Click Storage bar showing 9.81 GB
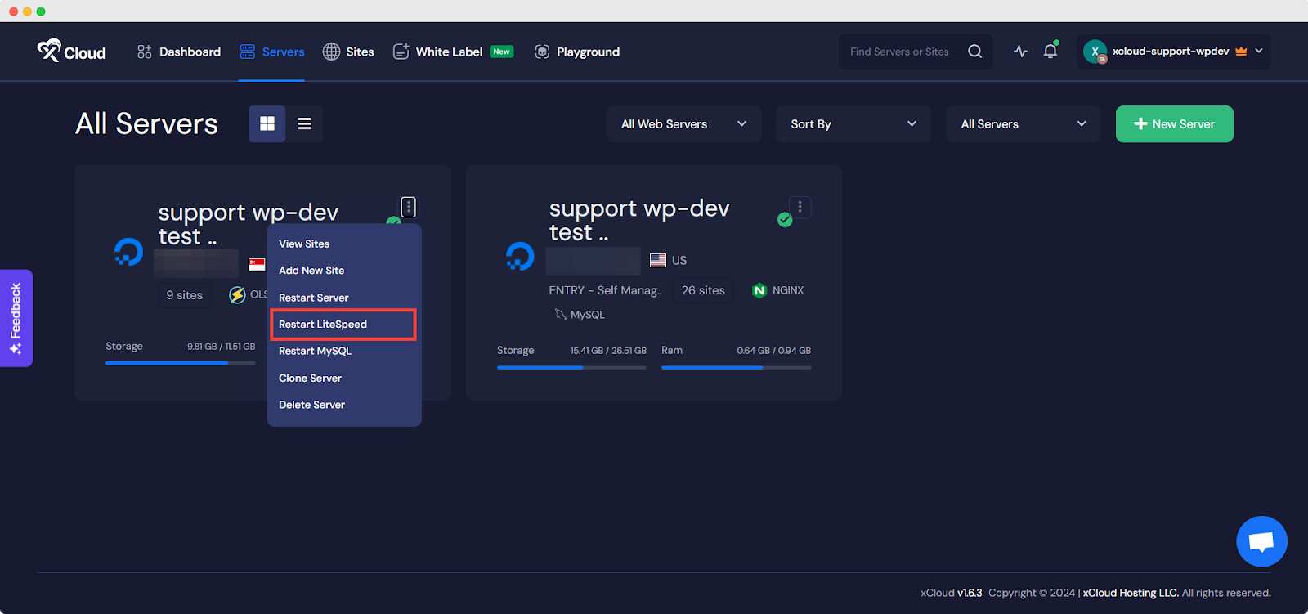Image resolution: width=1308 pixels, height=614 pixels. pos(180,363)
